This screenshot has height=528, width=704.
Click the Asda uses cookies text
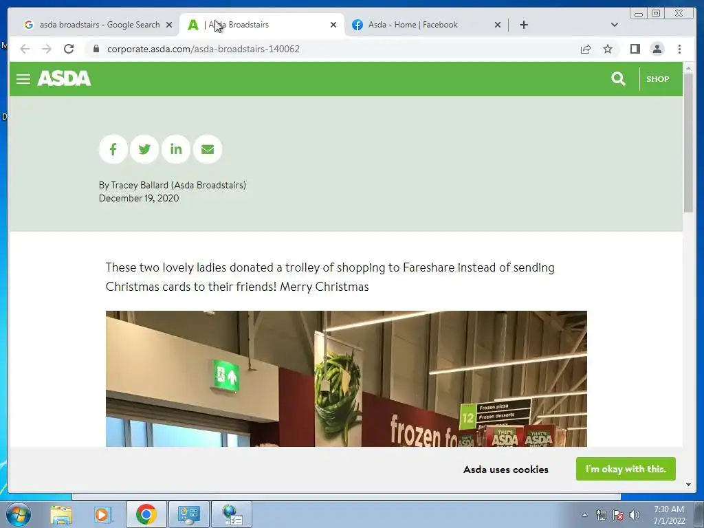tap(505, 469)
